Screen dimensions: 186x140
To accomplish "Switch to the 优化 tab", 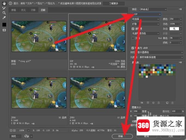I will [x=23, y=10].
